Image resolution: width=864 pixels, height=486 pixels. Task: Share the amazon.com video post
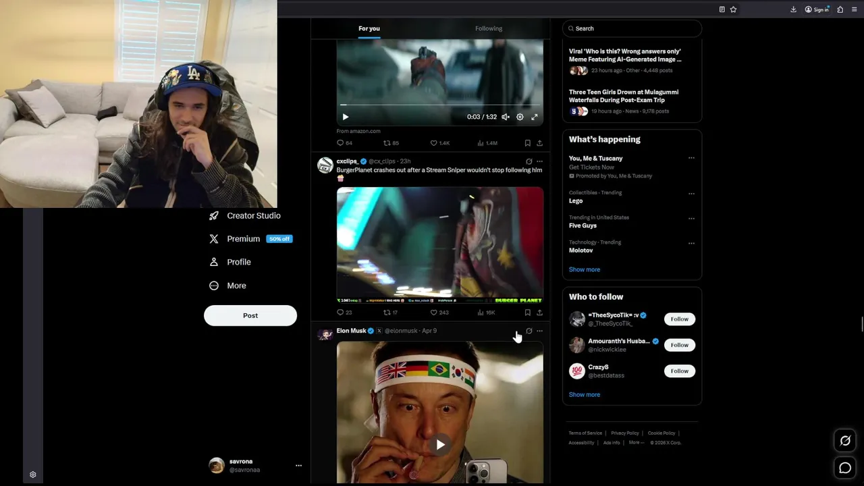[x=539, y=143]
